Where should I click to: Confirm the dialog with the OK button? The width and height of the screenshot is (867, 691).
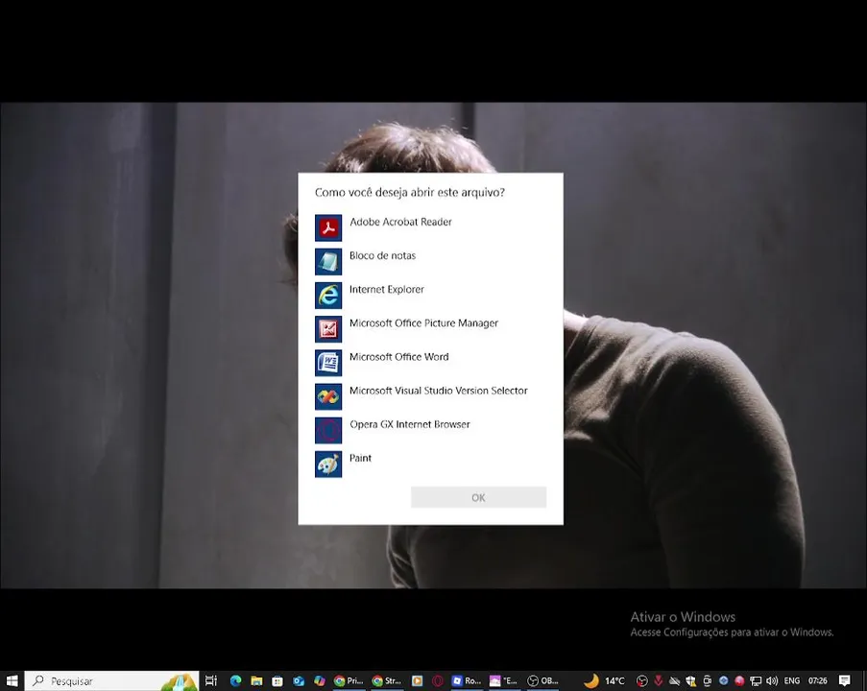point(478,497)
